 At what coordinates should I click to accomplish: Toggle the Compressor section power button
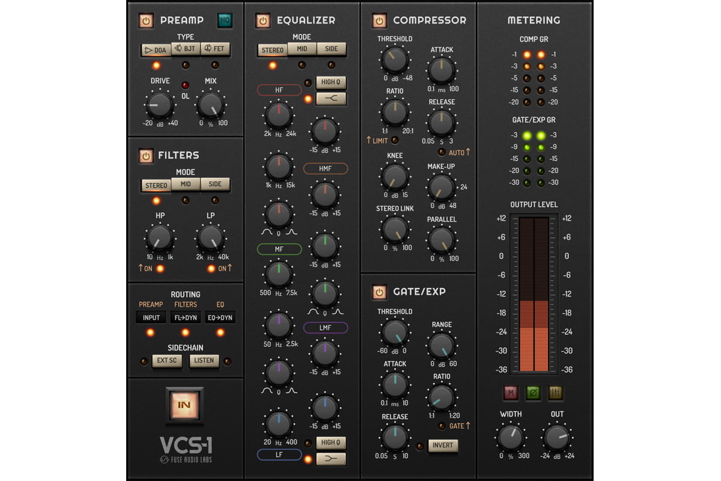[x=379, y=20]
